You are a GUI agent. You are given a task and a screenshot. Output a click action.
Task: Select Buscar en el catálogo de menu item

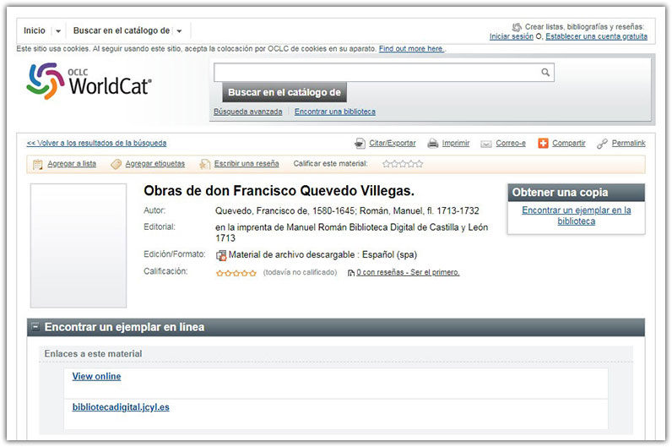pyautogui.click(x=122, y=30)
